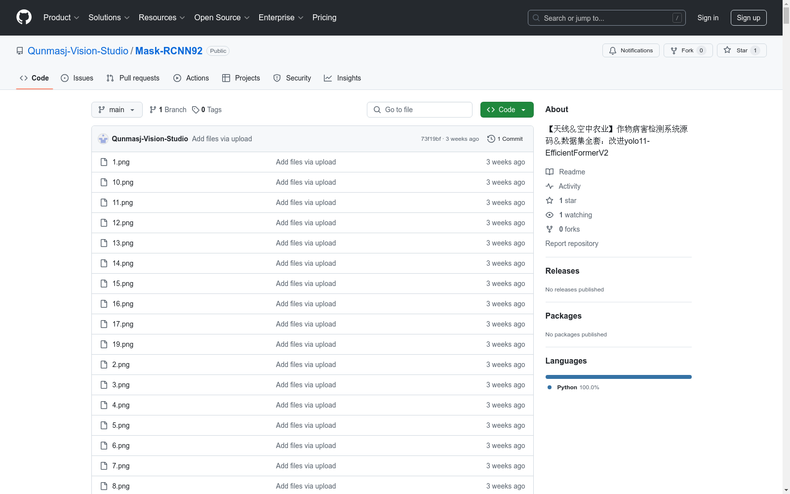Click the file icon beside 19.png
790x494 pixels.
point(104,344)
